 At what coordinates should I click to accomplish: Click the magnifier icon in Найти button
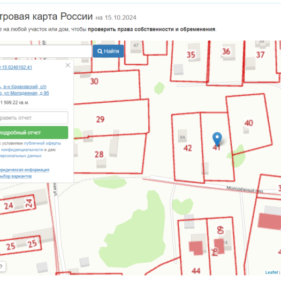pyautogui.click(x=100, y=51)
